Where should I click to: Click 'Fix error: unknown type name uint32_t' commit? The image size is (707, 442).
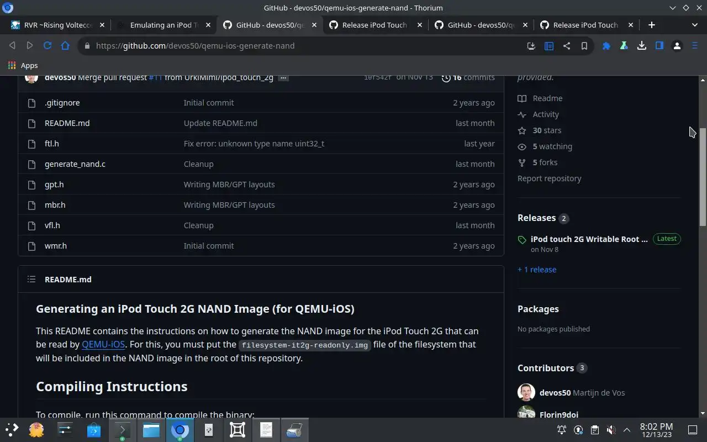coord(254,144)
